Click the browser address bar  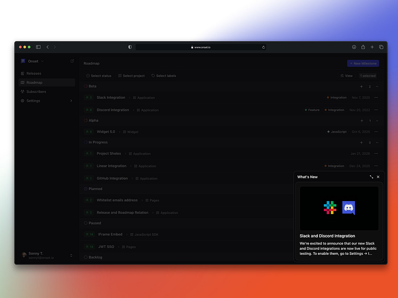pos(201,47)
